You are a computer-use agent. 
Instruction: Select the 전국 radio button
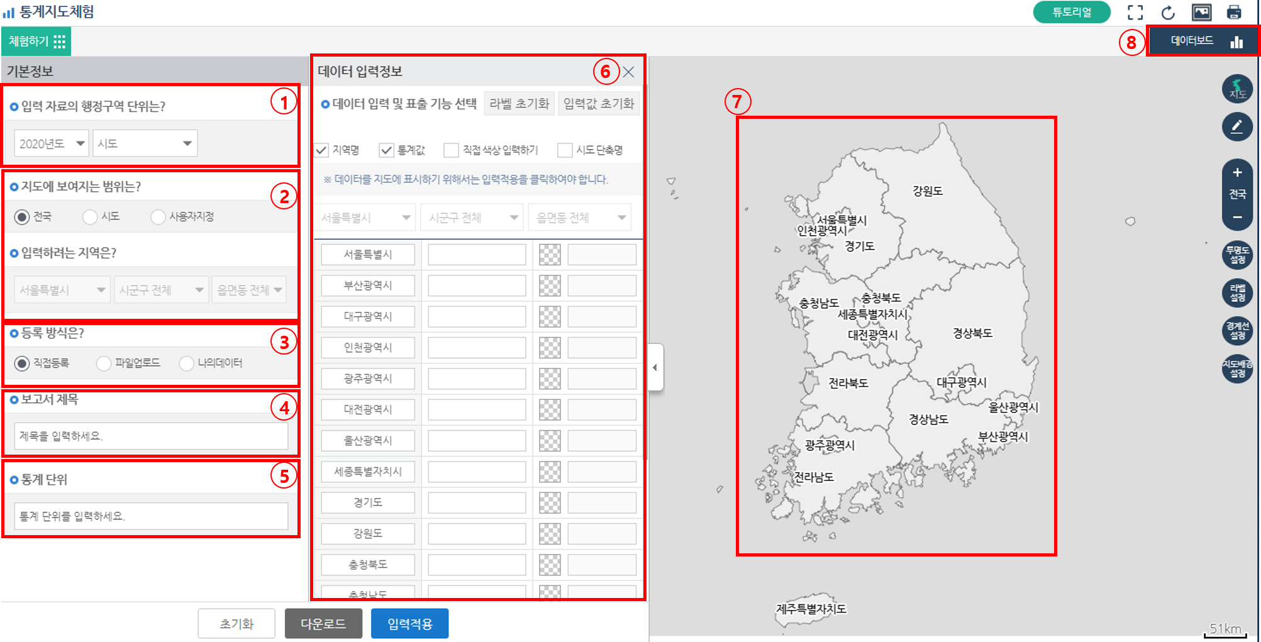(21, 216)
